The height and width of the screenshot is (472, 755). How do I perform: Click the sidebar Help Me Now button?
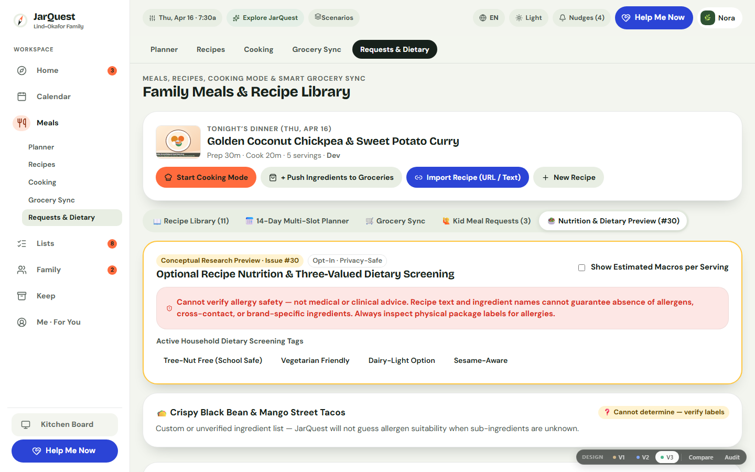click(x=64, y=451)
